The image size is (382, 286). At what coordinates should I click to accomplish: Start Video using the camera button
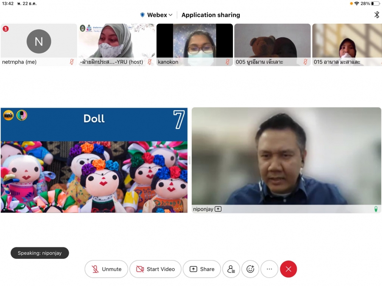(155, 269)
